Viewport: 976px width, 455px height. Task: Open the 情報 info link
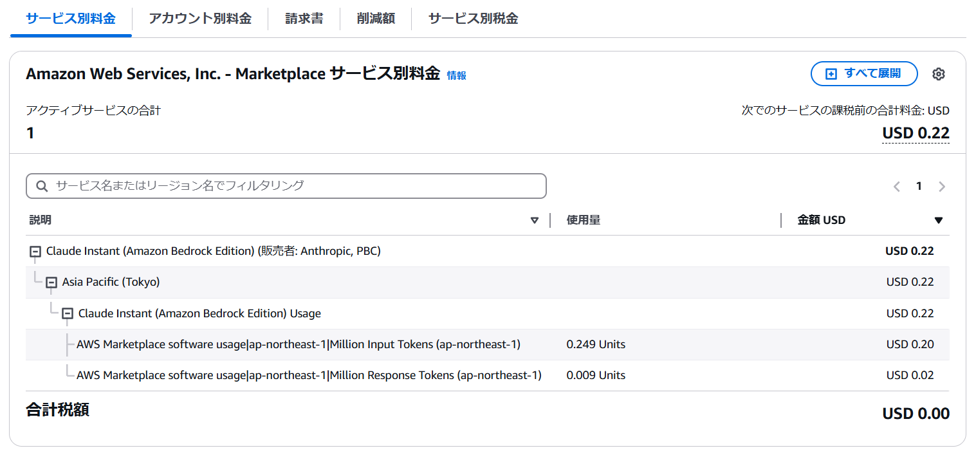456,75
